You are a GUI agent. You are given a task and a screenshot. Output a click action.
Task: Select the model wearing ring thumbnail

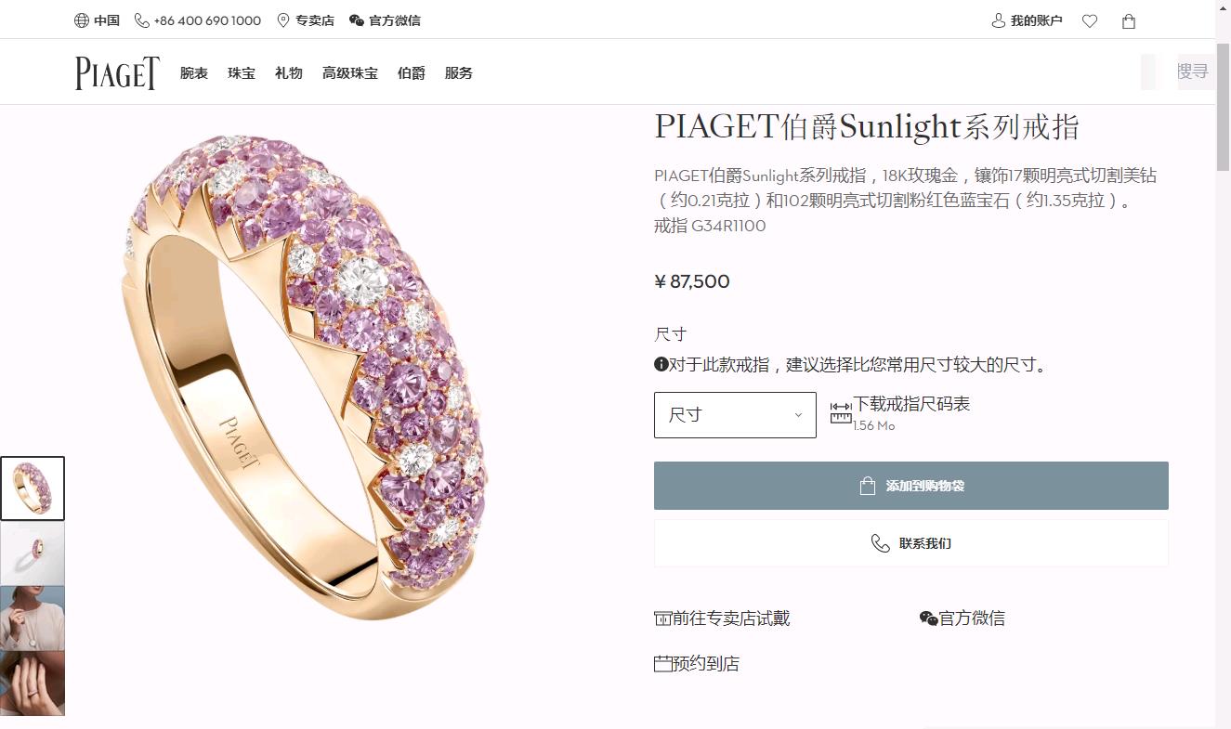coord(33,618)
